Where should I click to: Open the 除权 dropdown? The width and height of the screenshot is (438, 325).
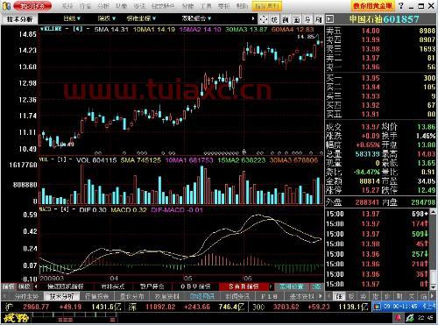(x=107, y=18)
